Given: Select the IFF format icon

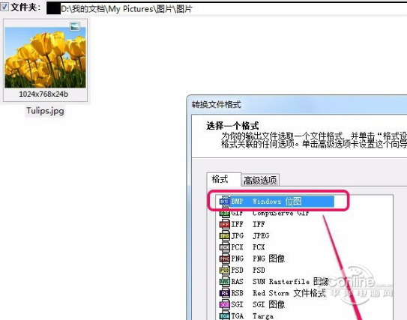Looking at the screenshot, I should (225, 224).
